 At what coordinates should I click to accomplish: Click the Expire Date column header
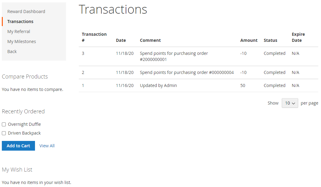(x=298, y=37)
